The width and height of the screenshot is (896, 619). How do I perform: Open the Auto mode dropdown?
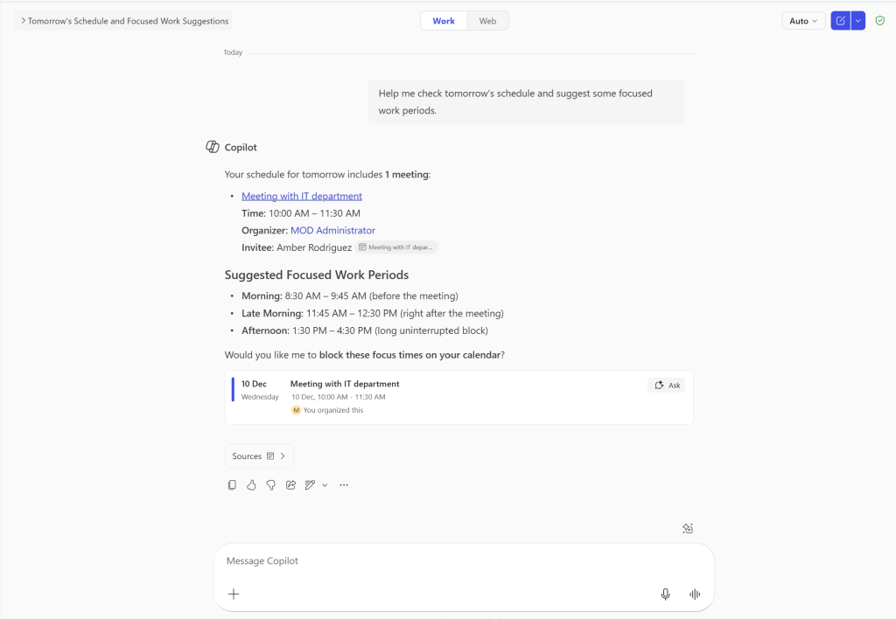click(x=803, y=21)
